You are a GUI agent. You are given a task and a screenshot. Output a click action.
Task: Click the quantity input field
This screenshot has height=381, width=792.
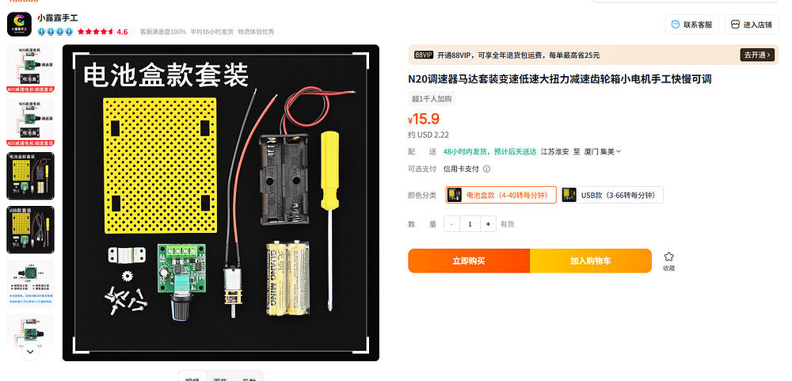tap(470, 224)
